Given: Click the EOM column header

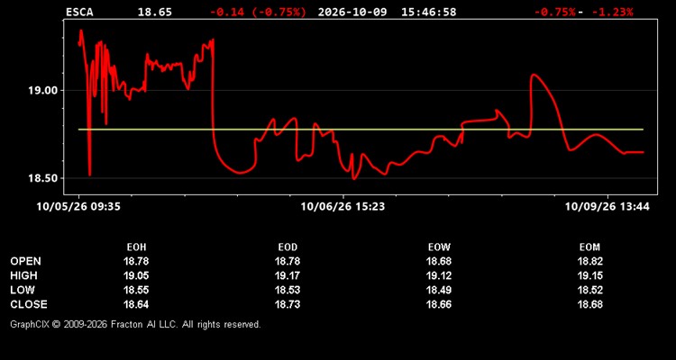Looking at the screenshot, I should click(x=589, y=247).
